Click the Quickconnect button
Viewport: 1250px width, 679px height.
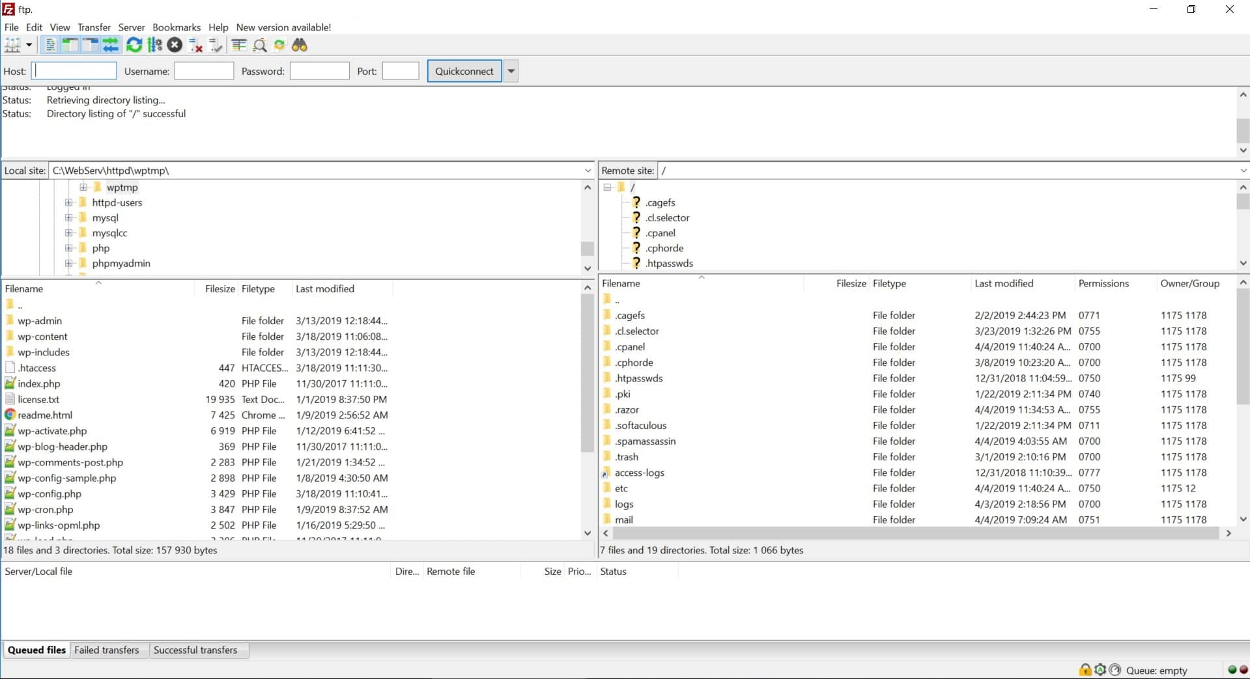coord(464,70)
